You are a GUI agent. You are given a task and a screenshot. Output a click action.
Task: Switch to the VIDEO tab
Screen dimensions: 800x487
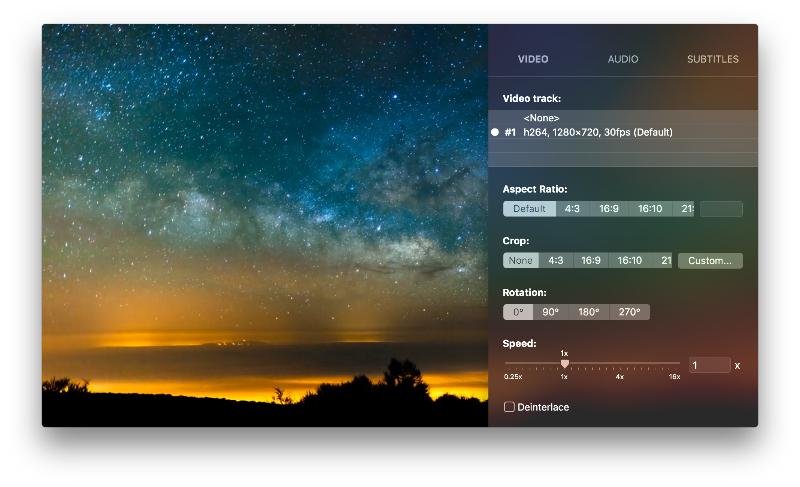(x=533, y=59)
